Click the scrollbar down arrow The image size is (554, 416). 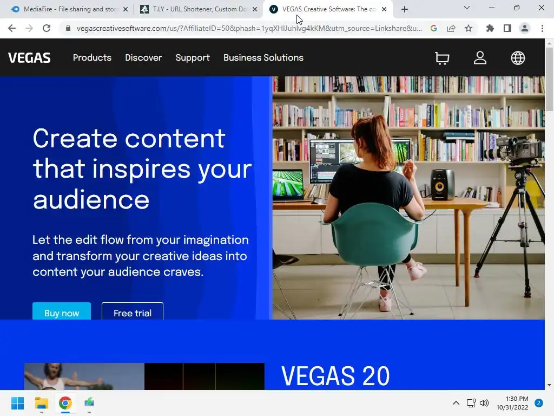(549, 385)
